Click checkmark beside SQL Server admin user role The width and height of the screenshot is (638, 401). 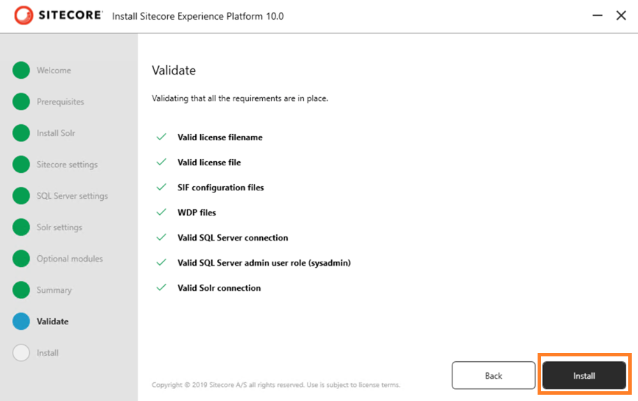pos(162,262)
